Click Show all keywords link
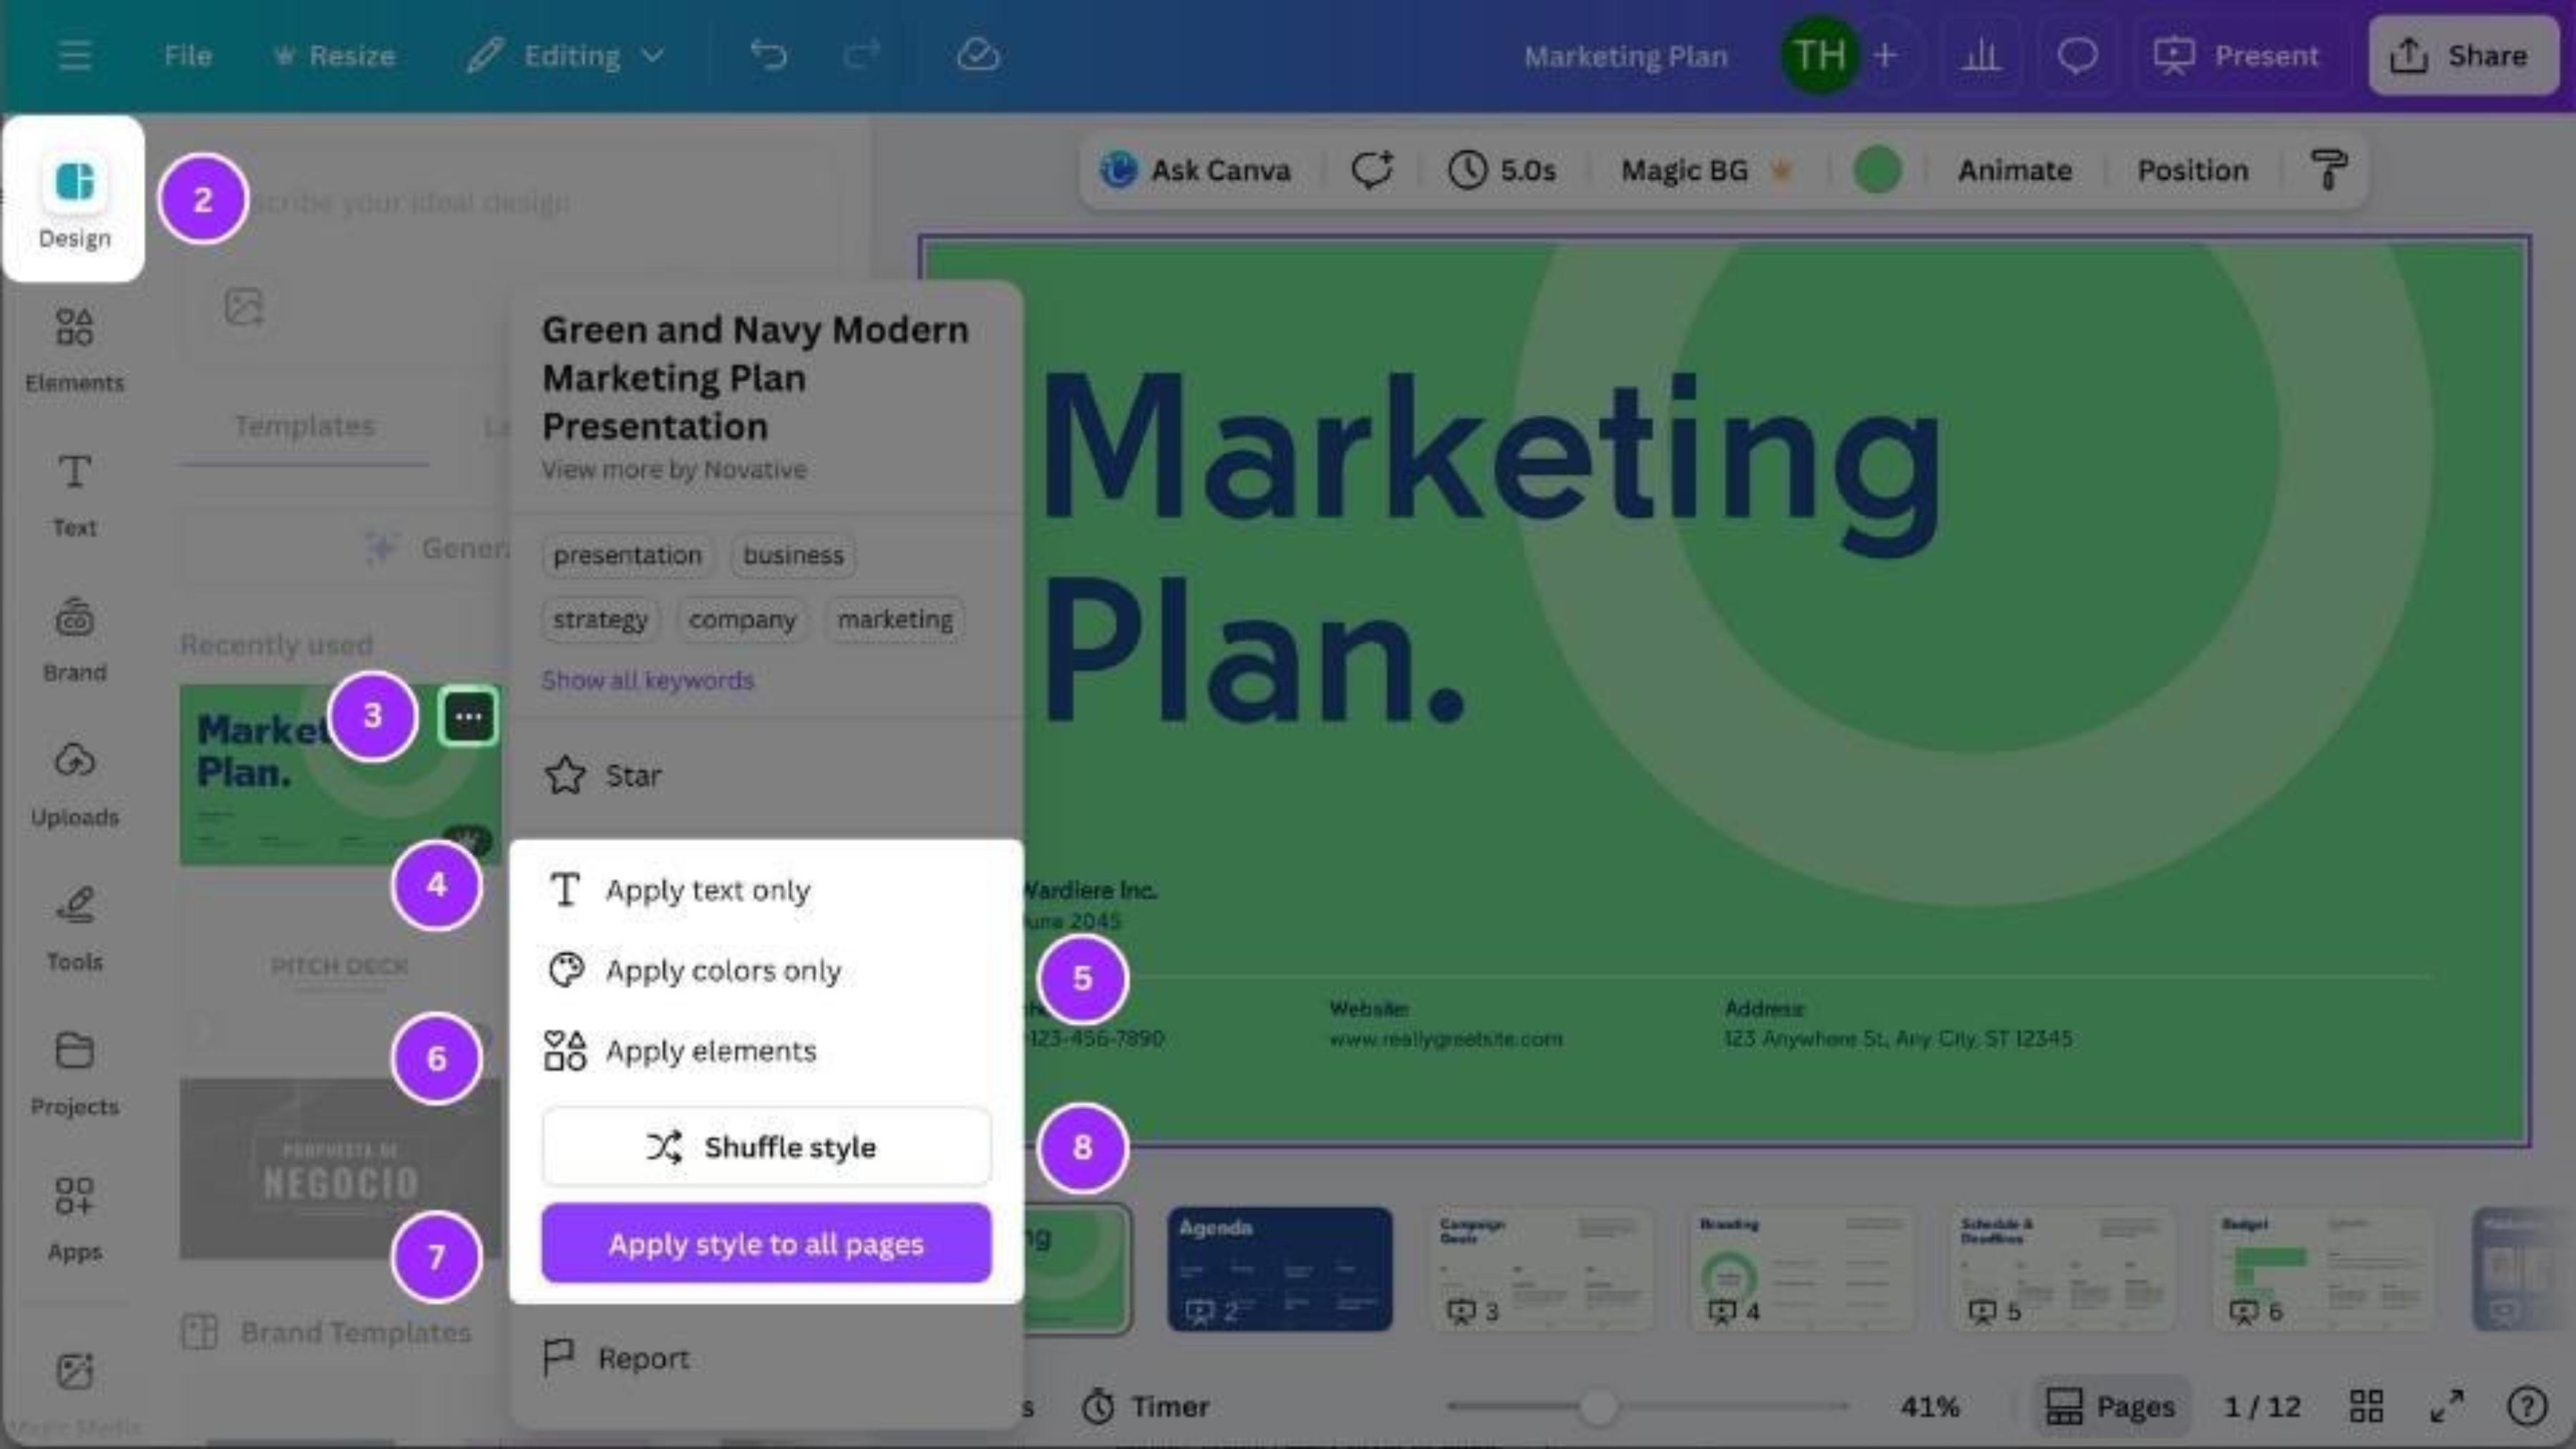The image size is (2576, 1449). coord(647,680)
